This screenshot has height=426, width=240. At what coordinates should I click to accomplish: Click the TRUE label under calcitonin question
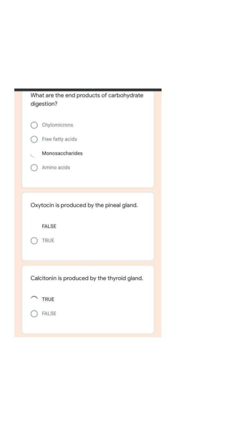pos(48,299)
